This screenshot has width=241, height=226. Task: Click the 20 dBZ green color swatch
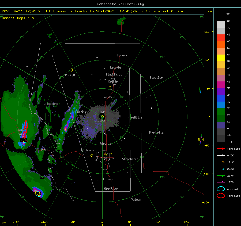pos(221,112)
